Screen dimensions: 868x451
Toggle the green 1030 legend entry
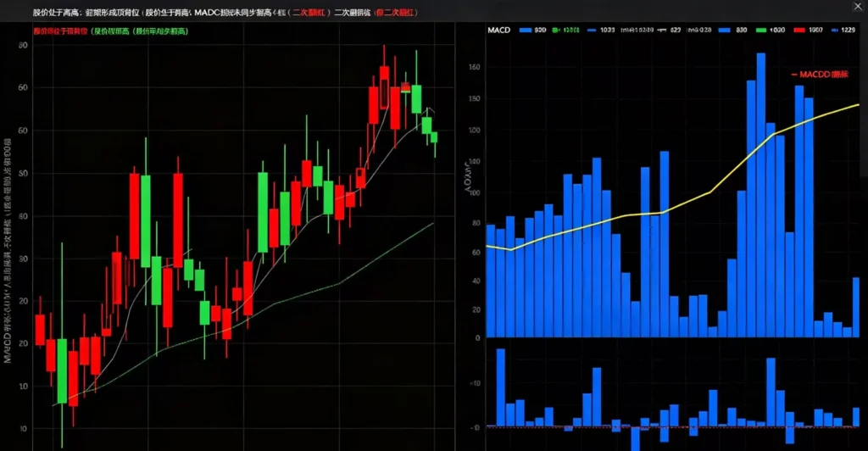[771, 30]
